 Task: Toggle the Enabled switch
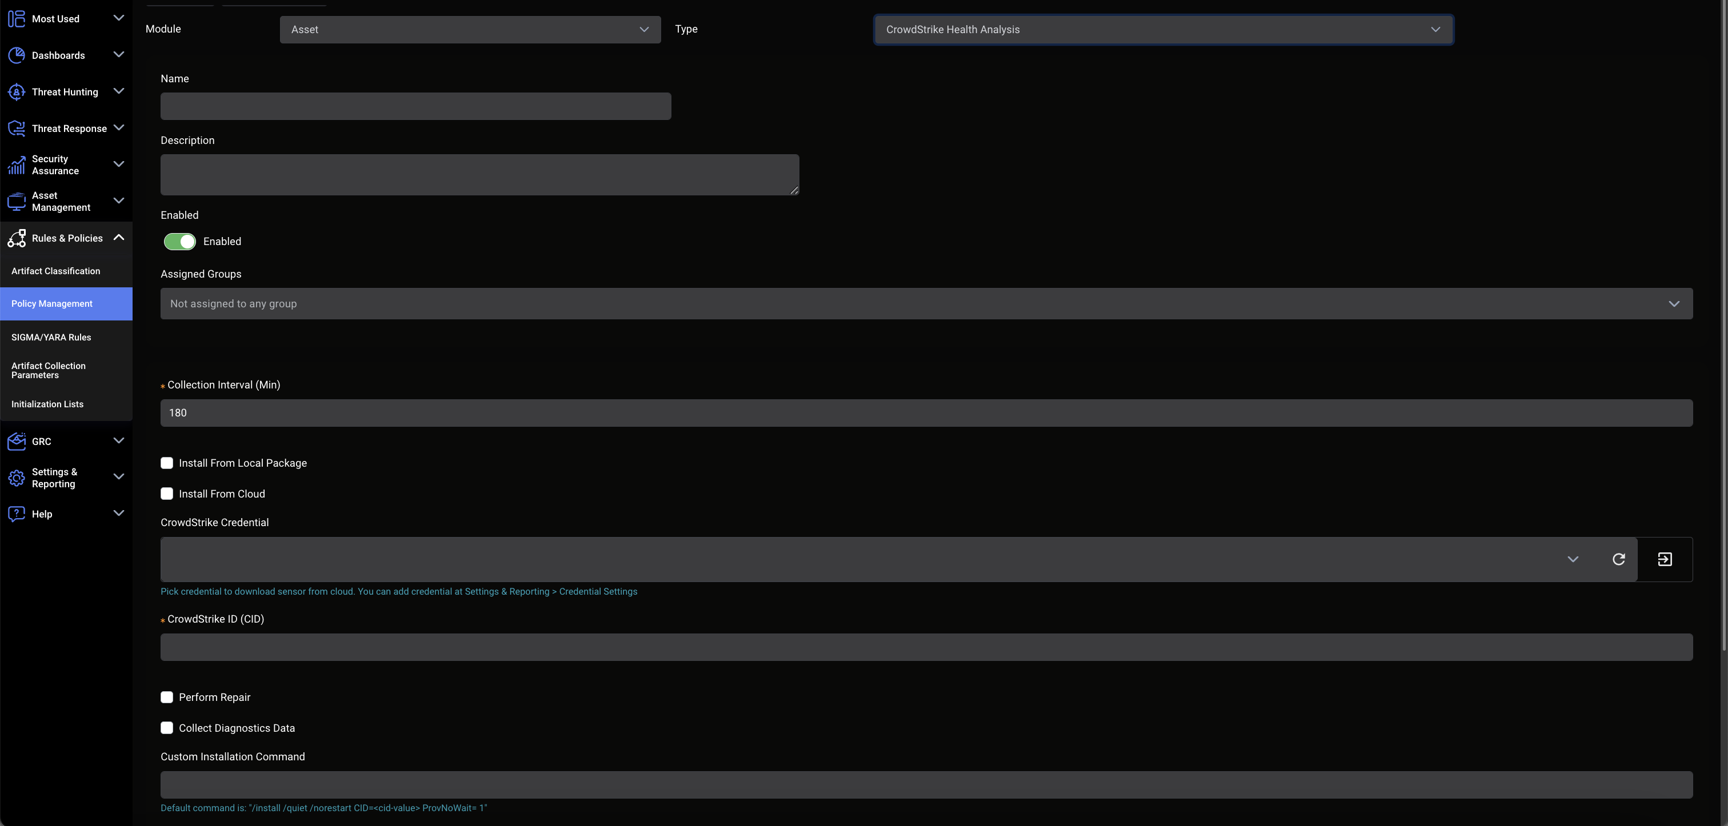(180, 242)
